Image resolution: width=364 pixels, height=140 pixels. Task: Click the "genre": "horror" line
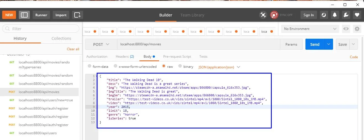[x=123, y=114]
